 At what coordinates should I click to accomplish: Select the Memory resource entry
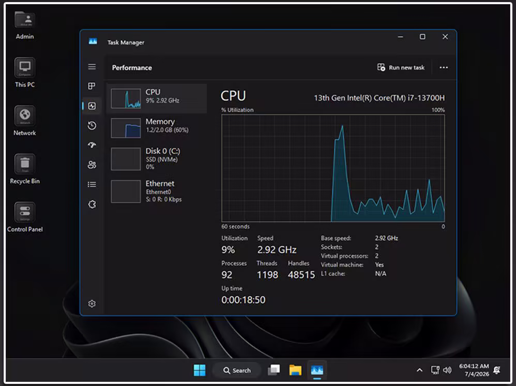coord(157,128)
